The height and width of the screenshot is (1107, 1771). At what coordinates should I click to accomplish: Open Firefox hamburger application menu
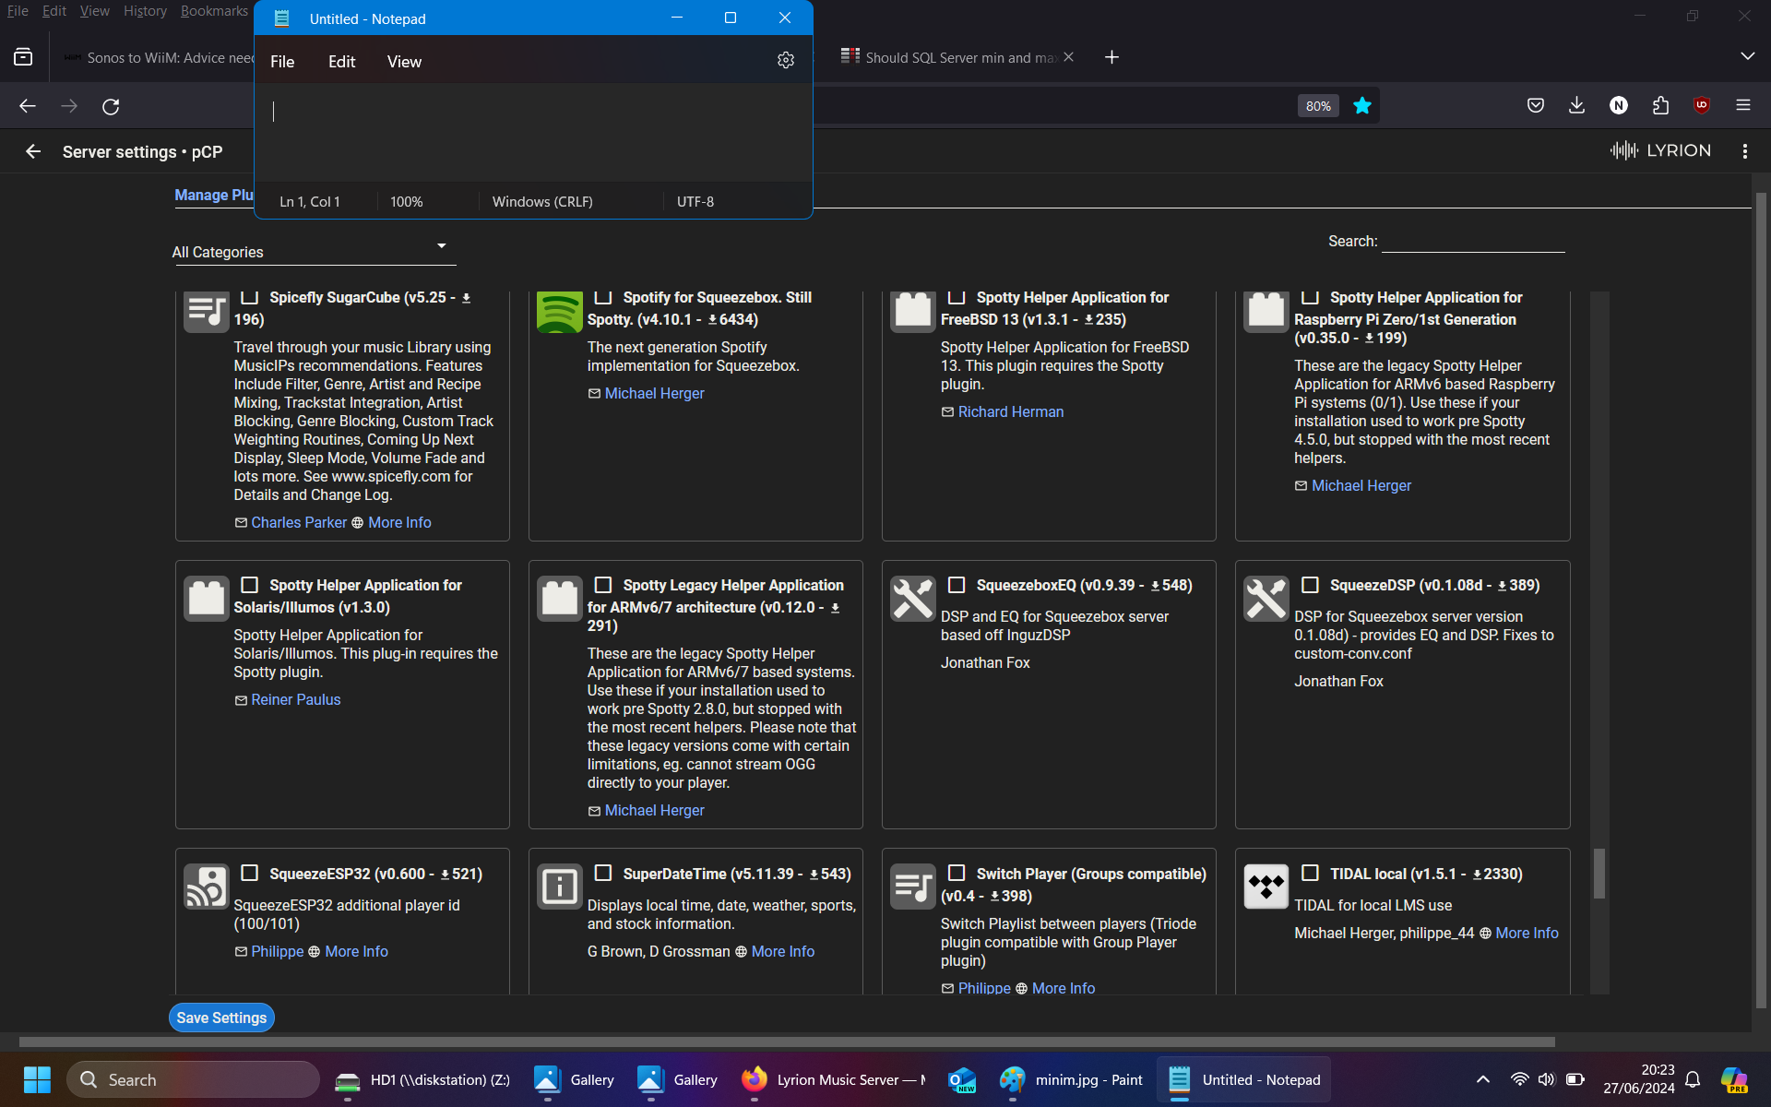pyautogui.click(x=1743, y=106)
